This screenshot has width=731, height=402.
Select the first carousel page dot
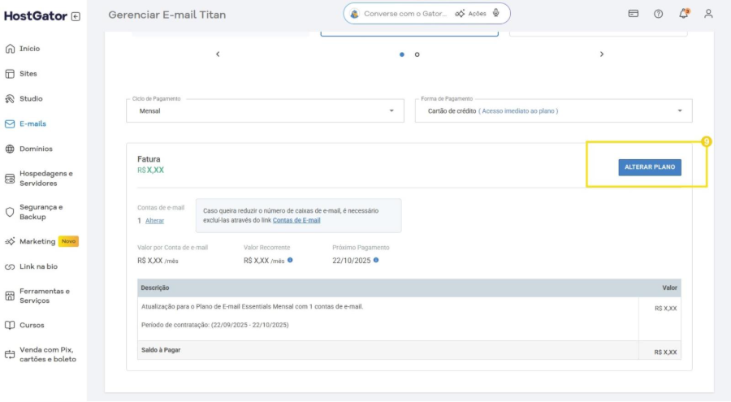pyautogui.click(x=402, y=54)
